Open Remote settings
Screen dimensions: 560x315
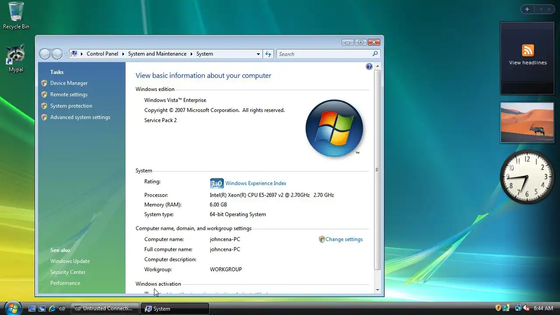69,94
